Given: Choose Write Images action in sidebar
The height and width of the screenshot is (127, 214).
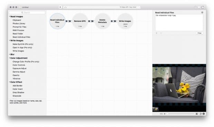Looking at the screenshot, I should pyautogui.click(x=18, y=51).
